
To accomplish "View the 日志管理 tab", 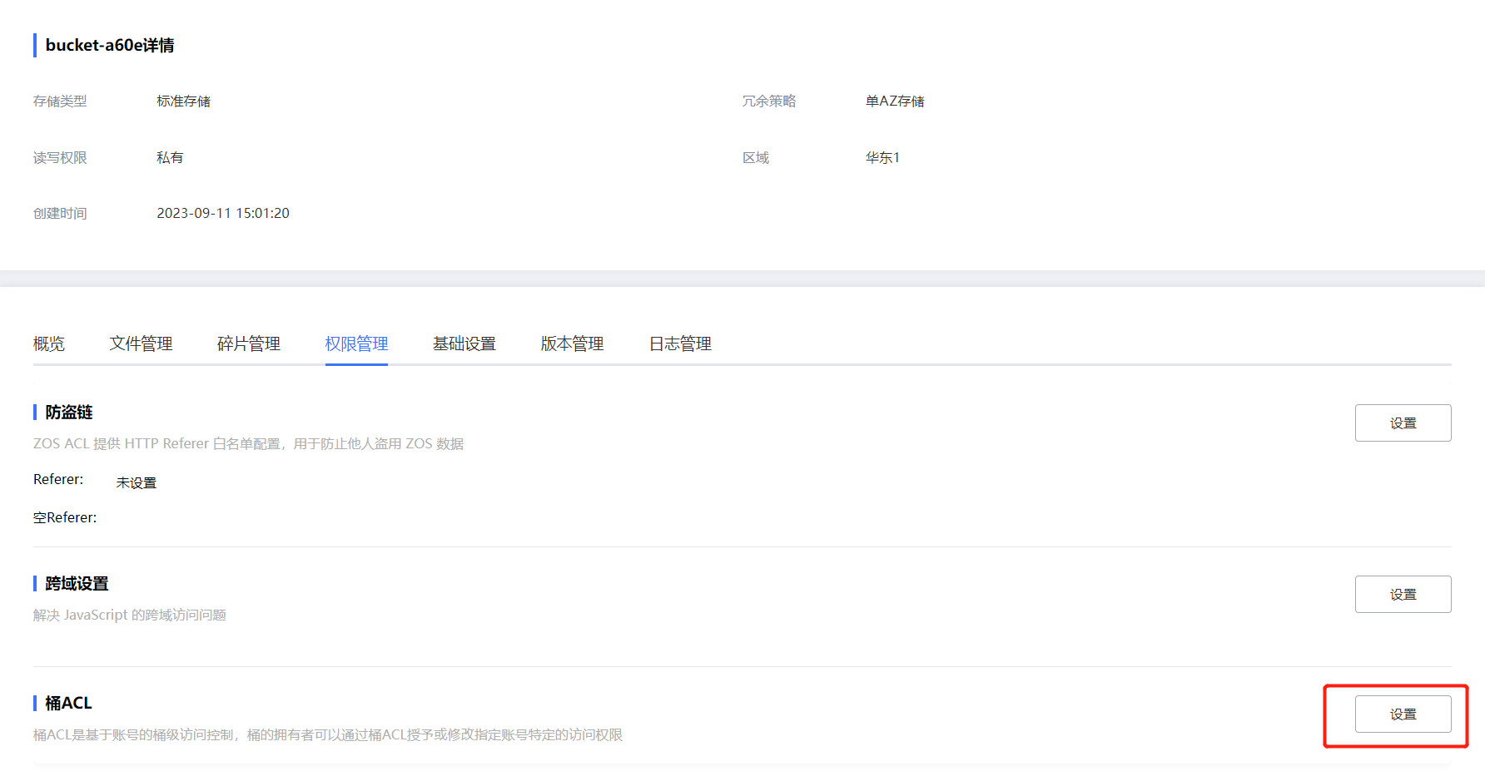I will (680, 344).
